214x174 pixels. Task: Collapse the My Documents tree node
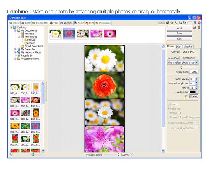pos(15,30)
